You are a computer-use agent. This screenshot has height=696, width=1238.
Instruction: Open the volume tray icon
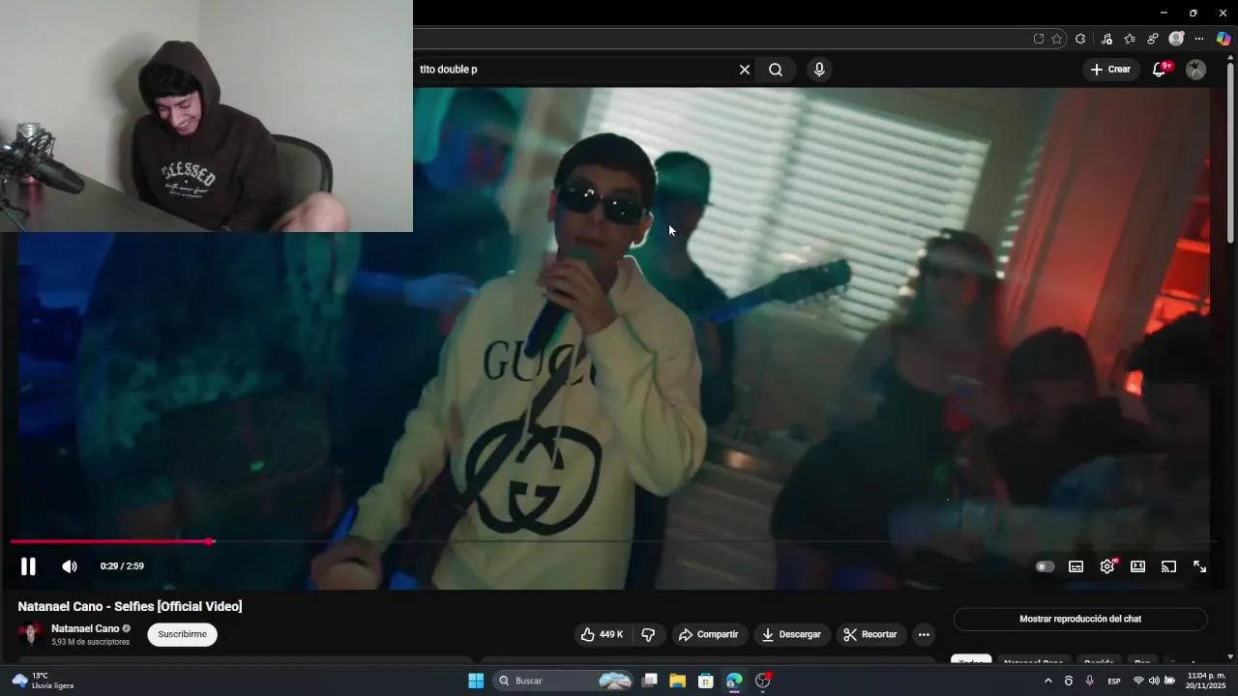pos(1154,681)
